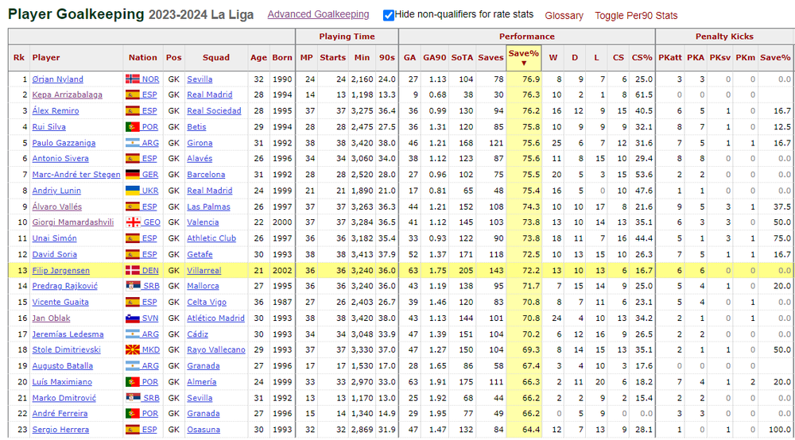This screenshot has height=440, width=795.
Task: Open Atlético Madrid squad link
Action: 216,318
